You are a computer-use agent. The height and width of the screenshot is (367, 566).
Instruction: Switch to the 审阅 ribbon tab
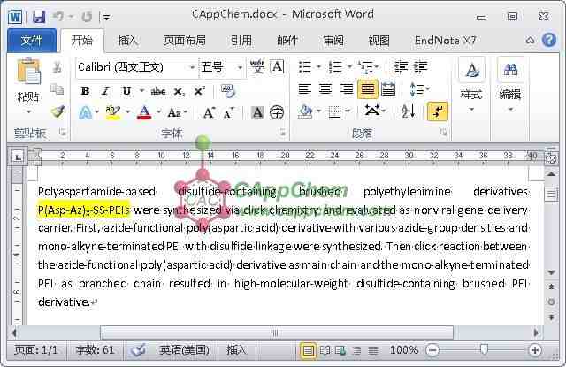333,41
